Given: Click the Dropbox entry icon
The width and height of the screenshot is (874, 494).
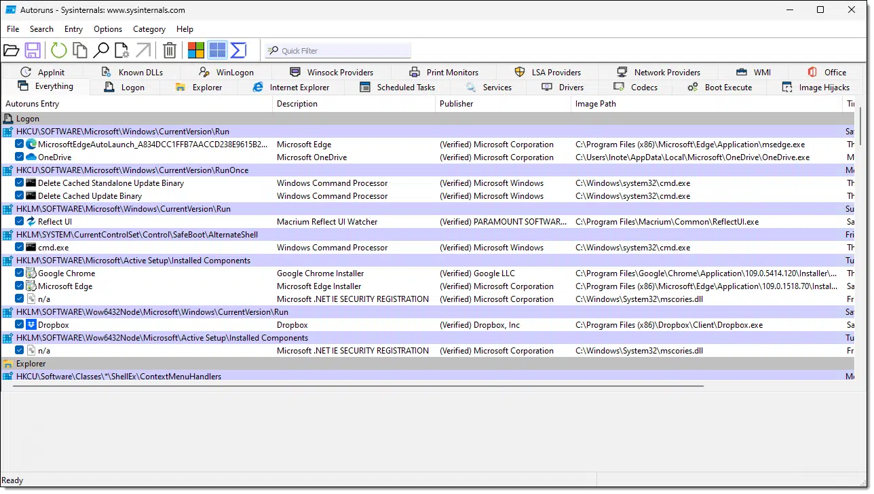Looking at the screenshot, I should 31,324.
